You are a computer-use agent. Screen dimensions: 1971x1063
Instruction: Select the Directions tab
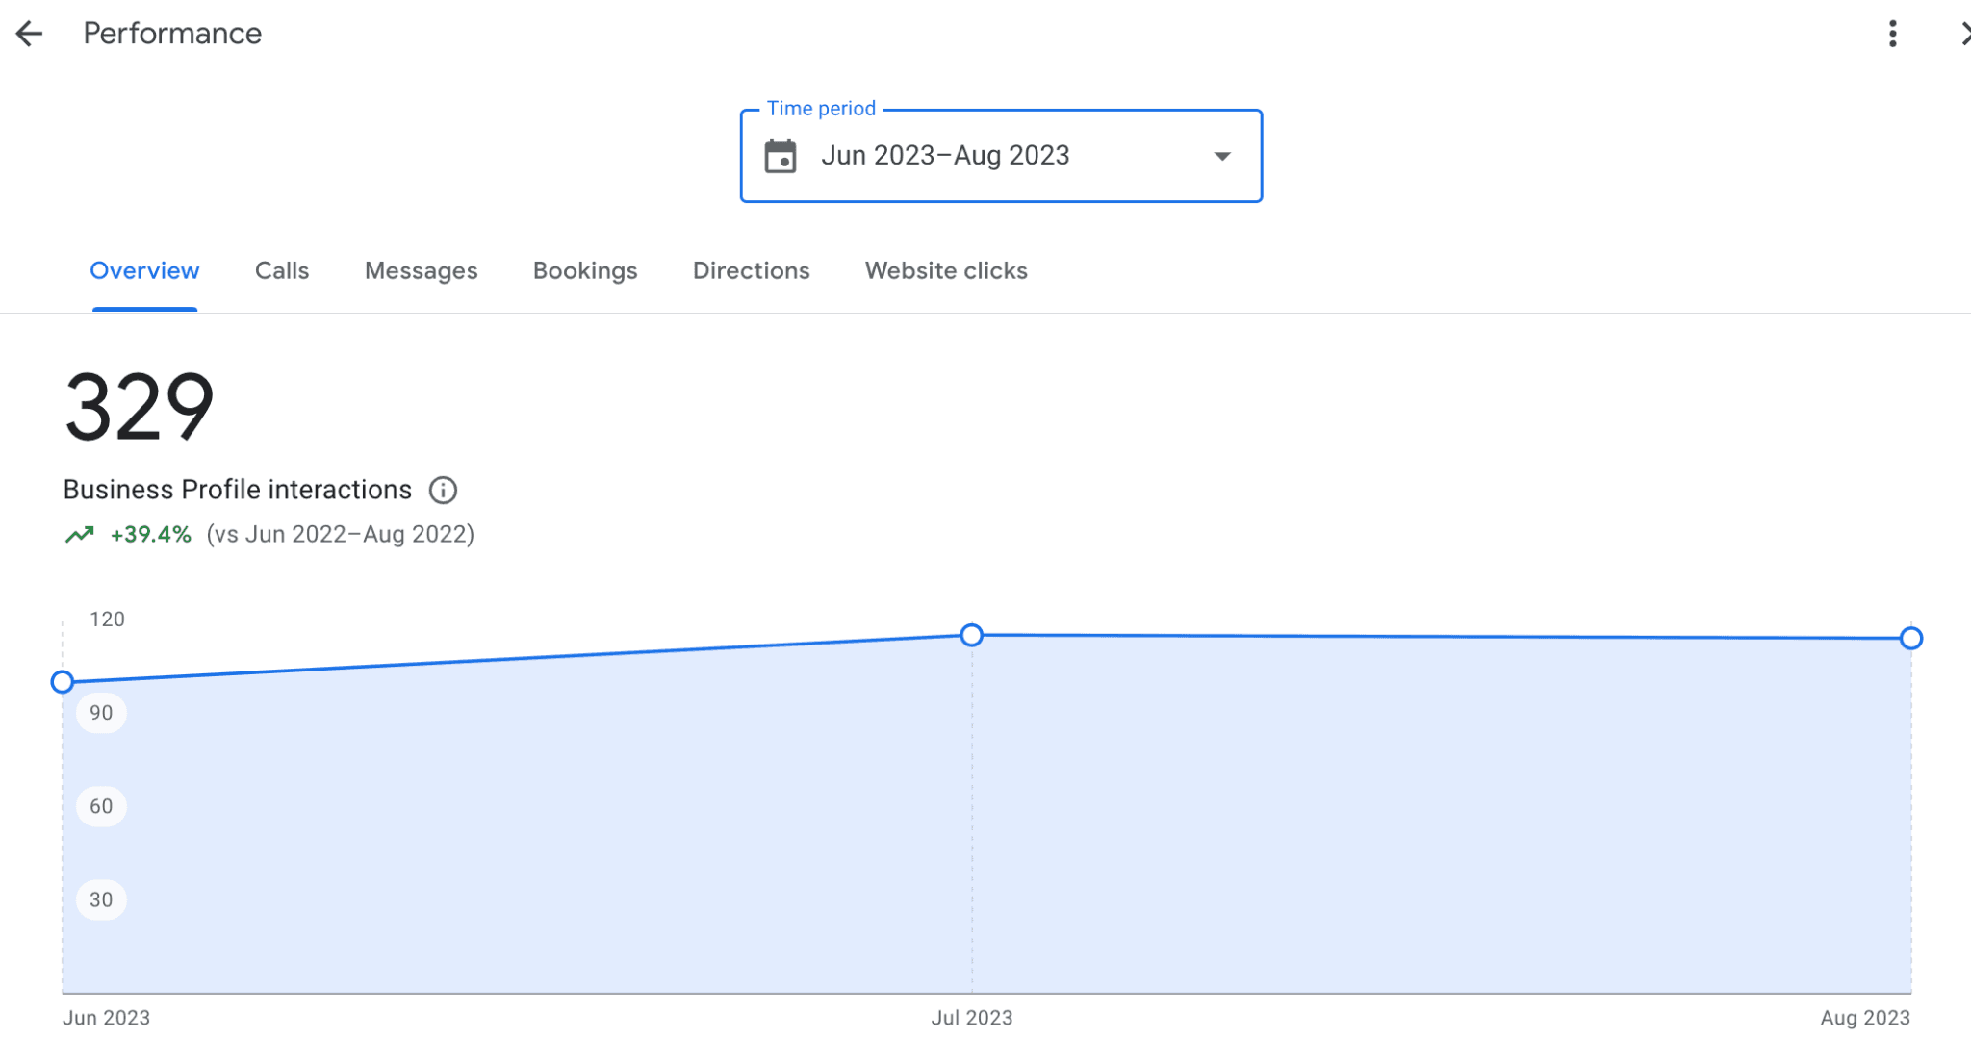[751, 271]
